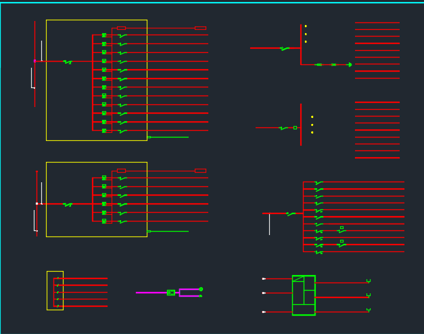Select last feeder switch in upper yellow panel
This screenshot has height=334, width=424.
(x=122, y=131)
